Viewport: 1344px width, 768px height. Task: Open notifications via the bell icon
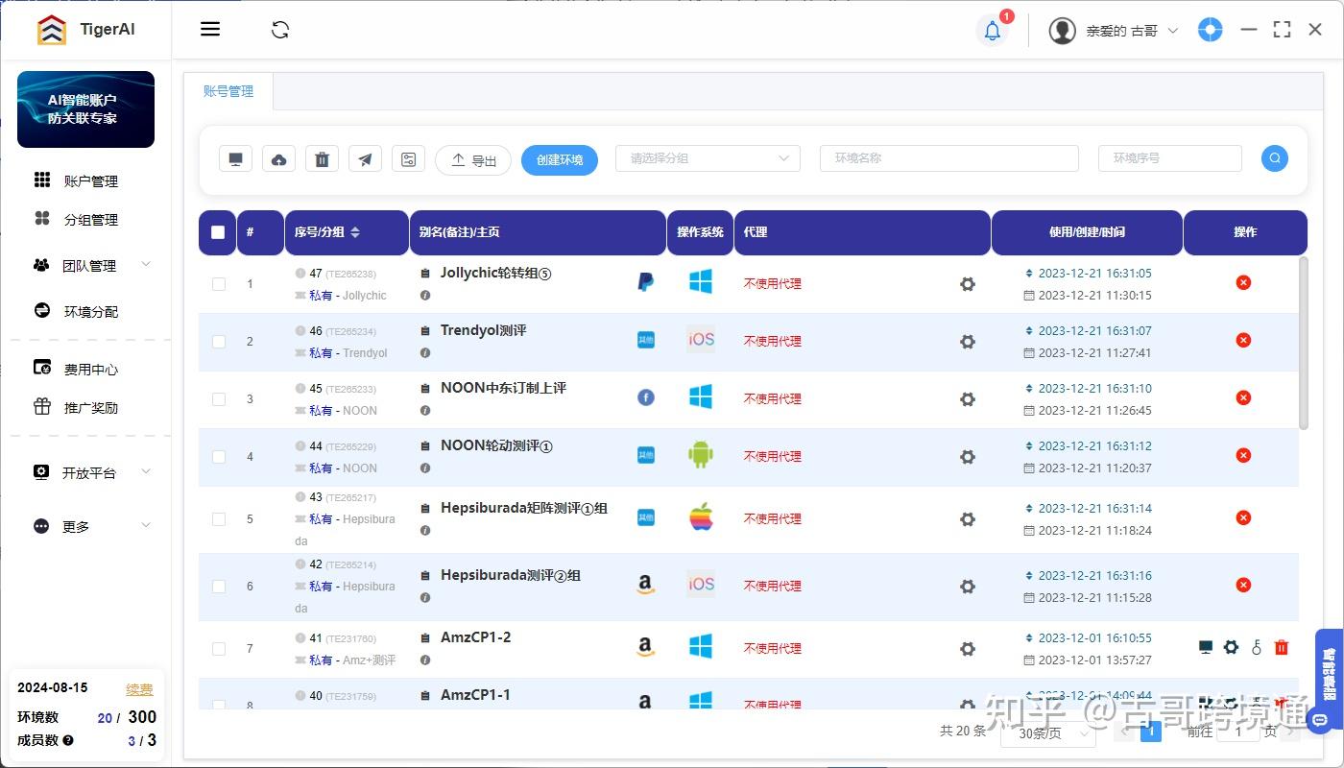(x=992, y=30)
